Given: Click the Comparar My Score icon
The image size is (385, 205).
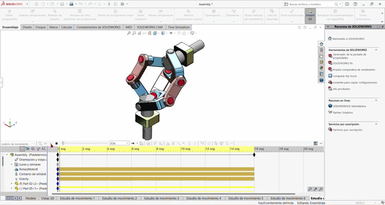Looking at the screenshot, I should coord(330,76).
